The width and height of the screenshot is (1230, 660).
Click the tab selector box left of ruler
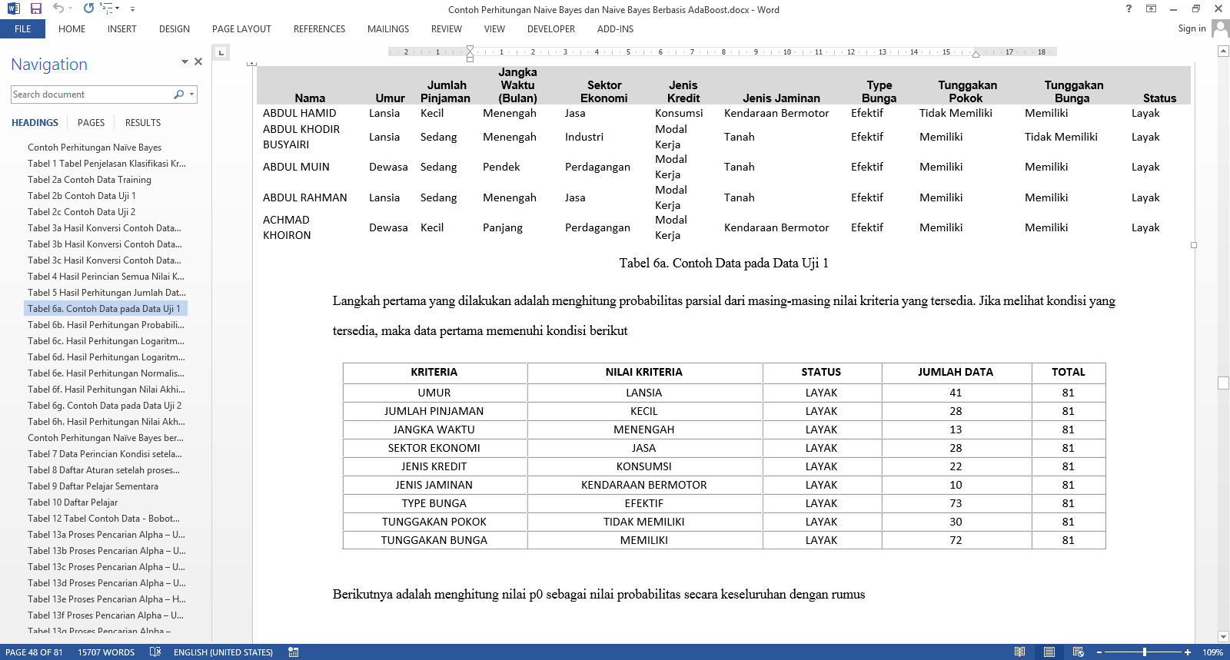[221, 52]
